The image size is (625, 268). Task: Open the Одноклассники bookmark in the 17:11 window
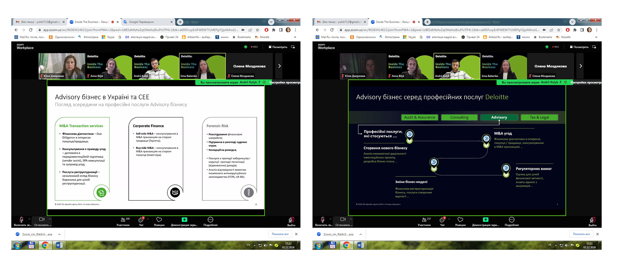tap(363, 37)
